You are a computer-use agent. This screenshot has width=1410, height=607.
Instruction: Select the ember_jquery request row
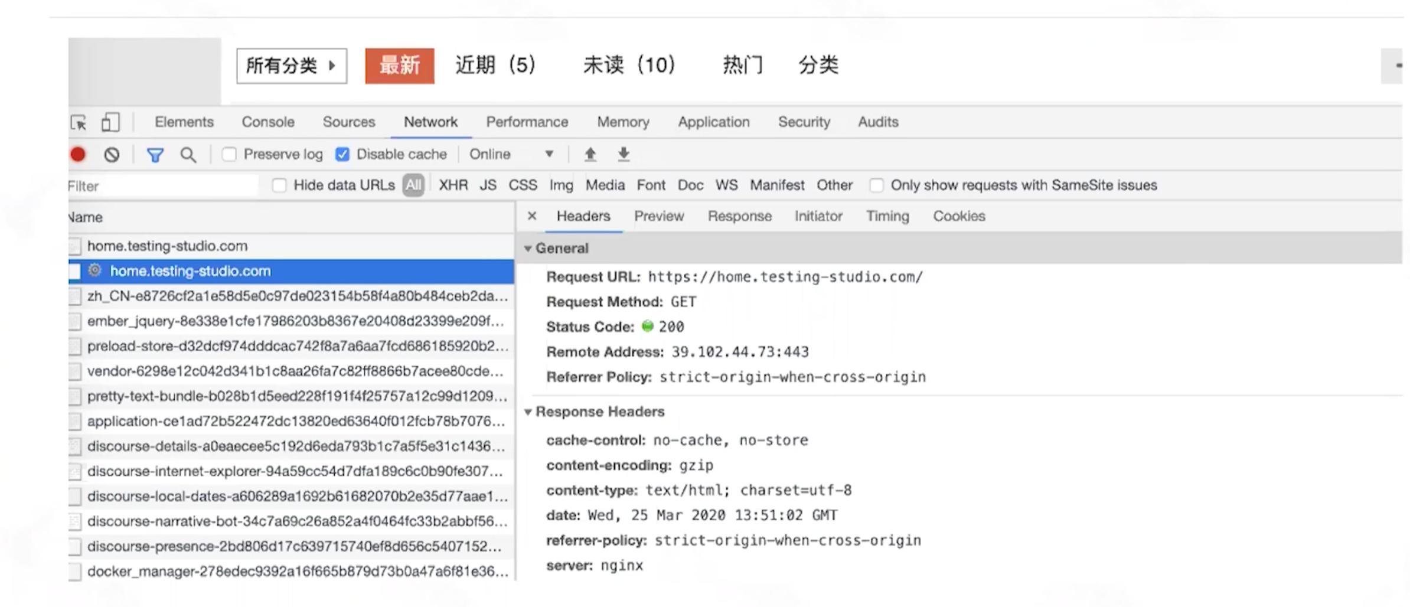tap(291, 321)
